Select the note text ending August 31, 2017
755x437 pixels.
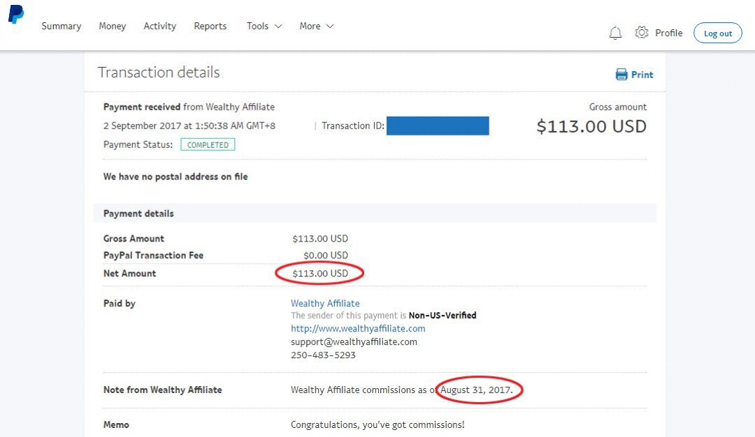(x=401, y=390)
